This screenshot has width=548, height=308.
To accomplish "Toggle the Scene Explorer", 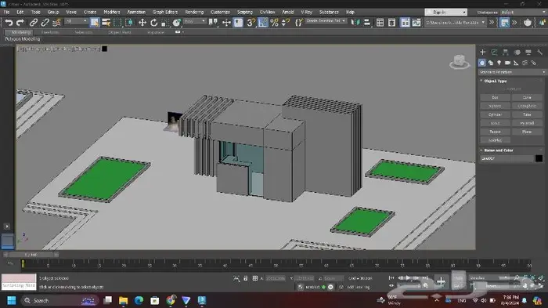I will [x=380, y=23].
